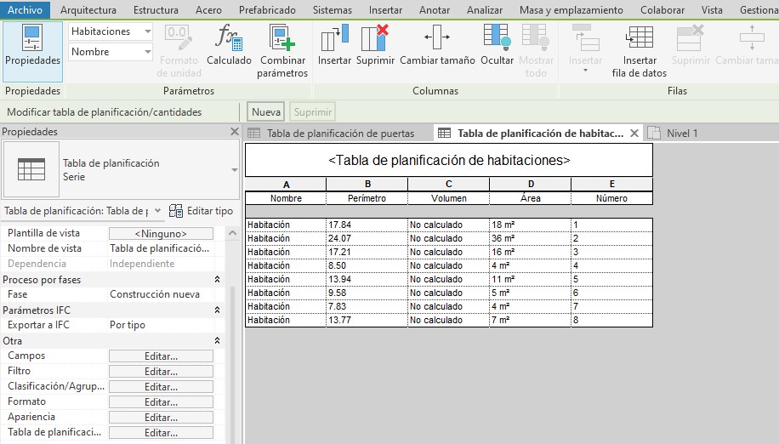Image resolution: width=779 pixels, height=444 pixels.
Task: Expand the Tabla de planificación type selector
Action: 234,170
